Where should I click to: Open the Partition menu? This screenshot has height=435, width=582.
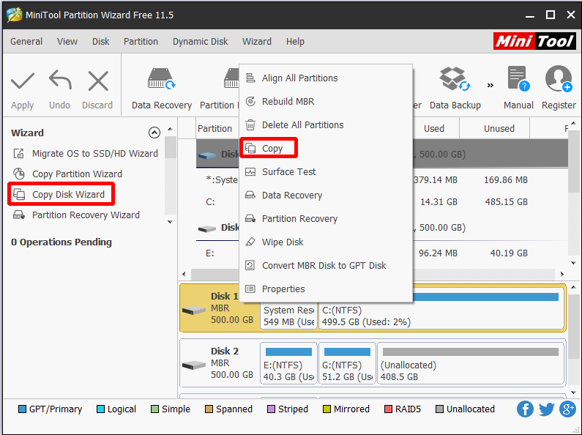[141, 41]
